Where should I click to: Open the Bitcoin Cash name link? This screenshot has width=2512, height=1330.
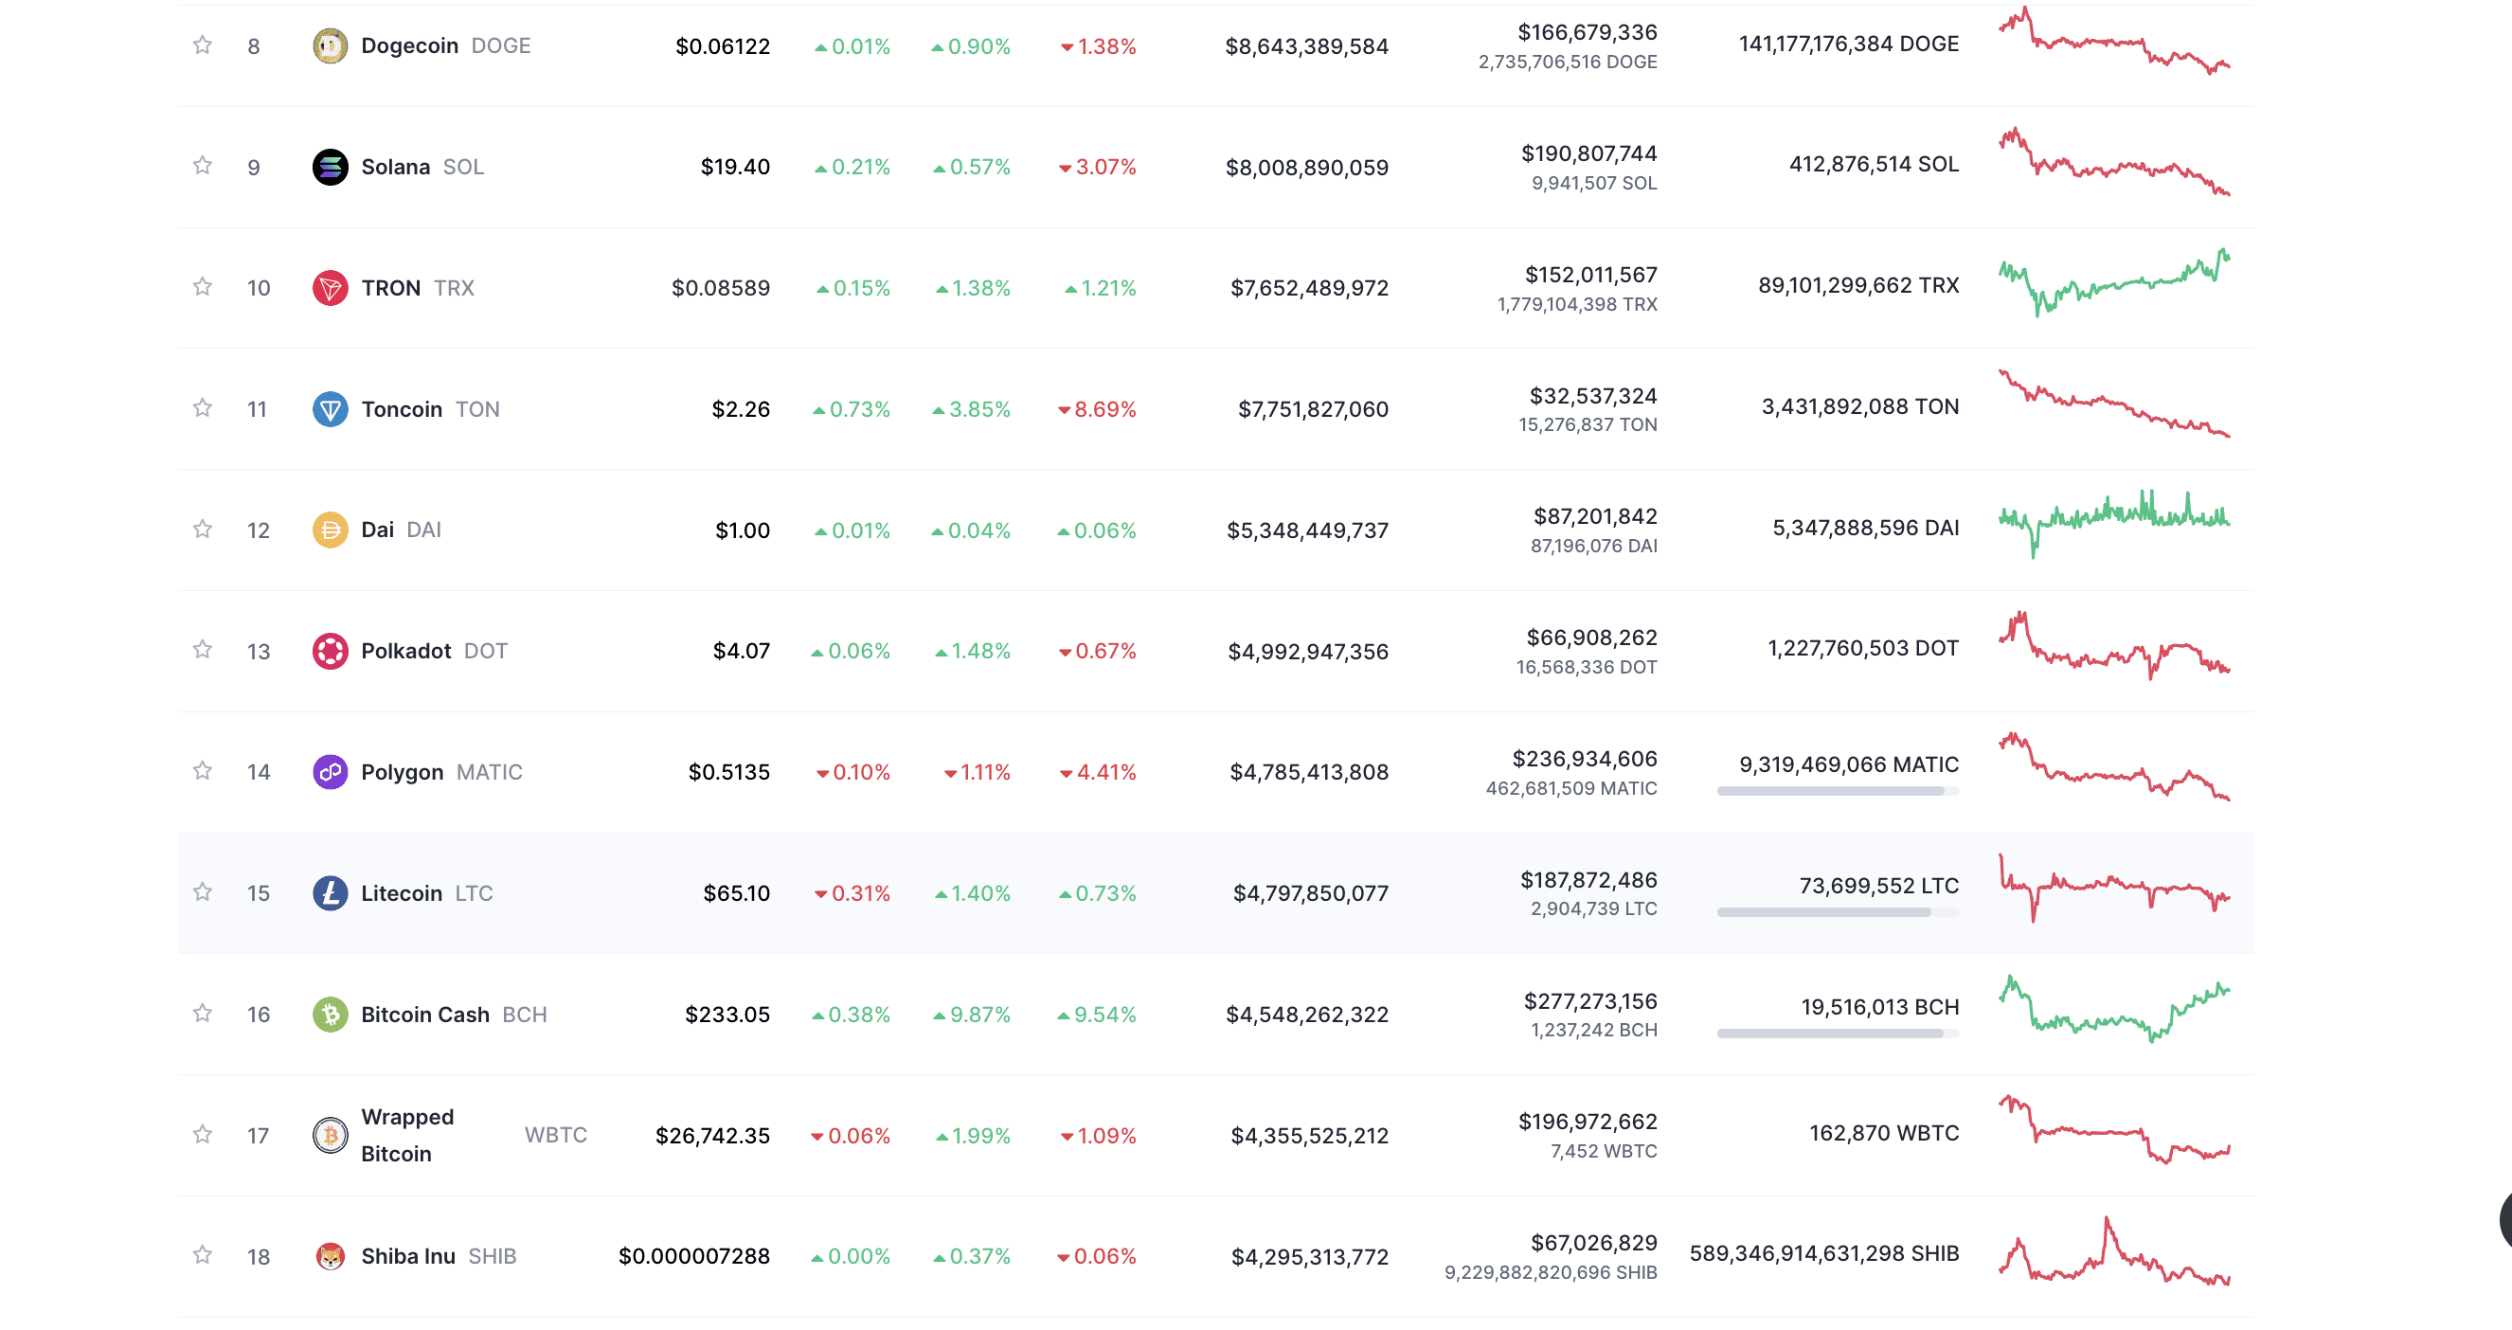425,1014
